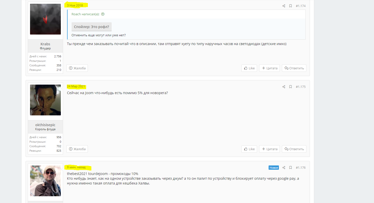Click Цитата on okthisisepic's post
The height and width of the screenshot is (203, 374).
pyautogui.click(x=269, y=149)
